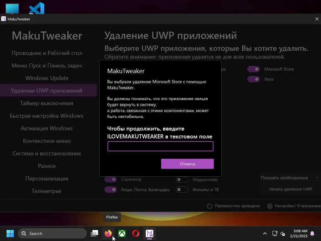Screen dimensions: 321x241
Task: Open the Opera browser taskbar icon
Action: tap(135, 233)
